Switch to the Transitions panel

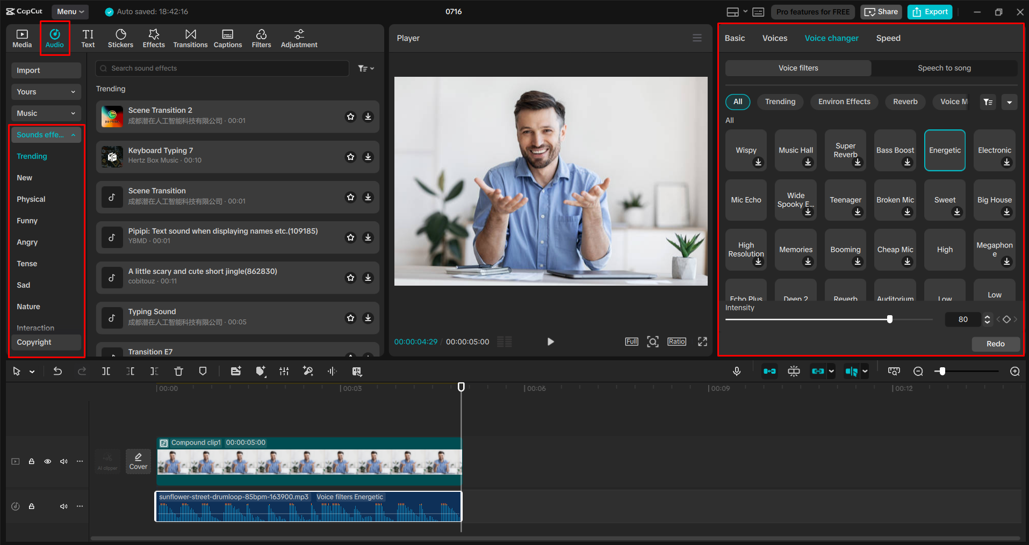tap(190, 38)
